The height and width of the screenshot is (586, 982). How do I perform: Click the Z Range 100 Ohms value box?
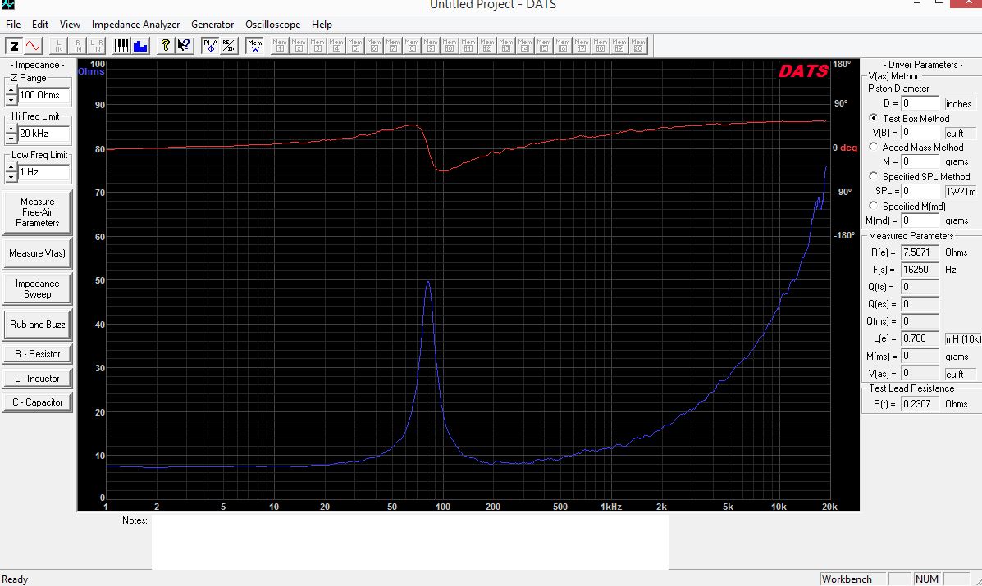click(x=43, y=95)
